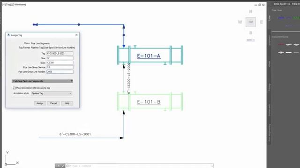Click the Help button in dialog
The height and width of the screenshot is (168, 300).
click(x=67, y=103)
